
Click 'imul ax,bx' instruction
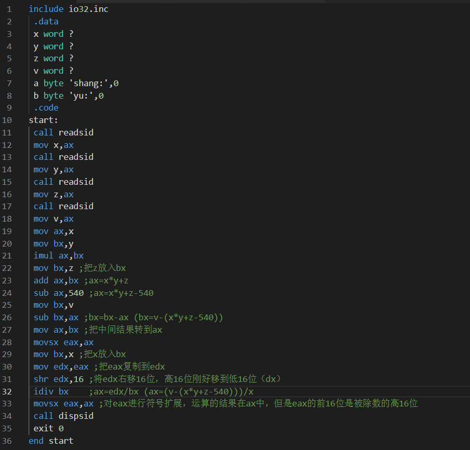[x=59, y=255]
